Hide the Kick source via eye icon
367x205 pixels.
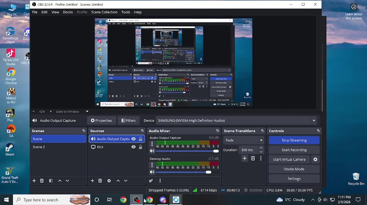(x=133, y=147)
